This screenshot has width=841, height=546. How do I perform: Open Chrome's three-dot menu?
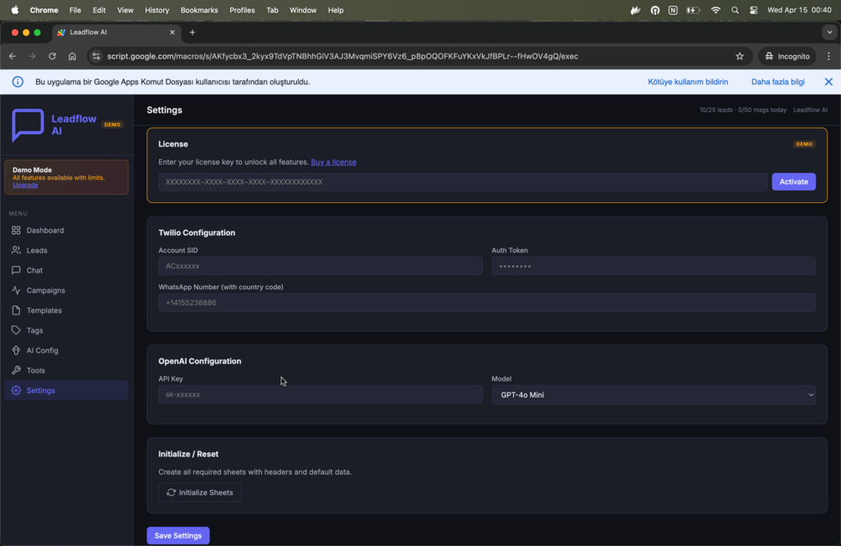(828, 56)
